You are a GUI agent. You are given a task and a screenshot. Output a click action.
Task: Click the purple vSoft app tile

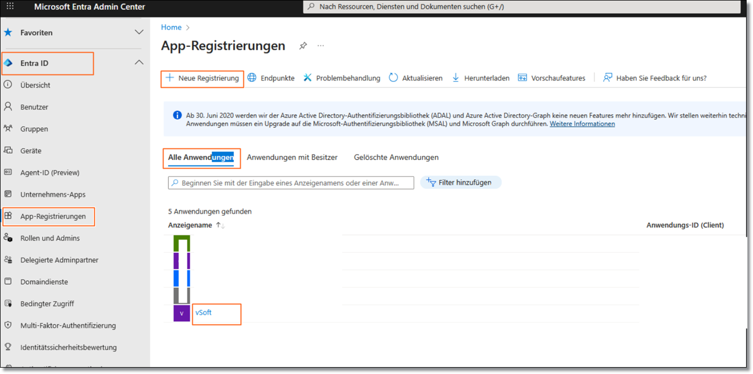pyautogui.click(x=182, y=313)
